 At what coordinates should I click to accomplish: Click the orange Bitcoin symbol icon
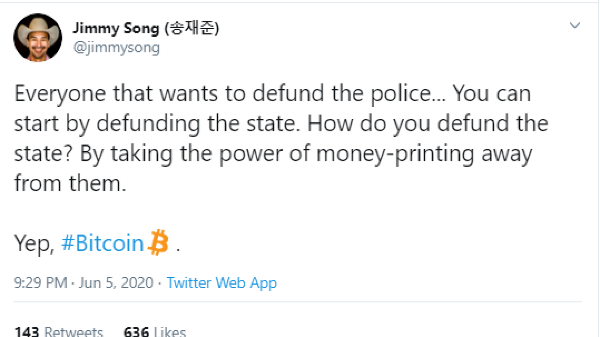tap(158, 242)
